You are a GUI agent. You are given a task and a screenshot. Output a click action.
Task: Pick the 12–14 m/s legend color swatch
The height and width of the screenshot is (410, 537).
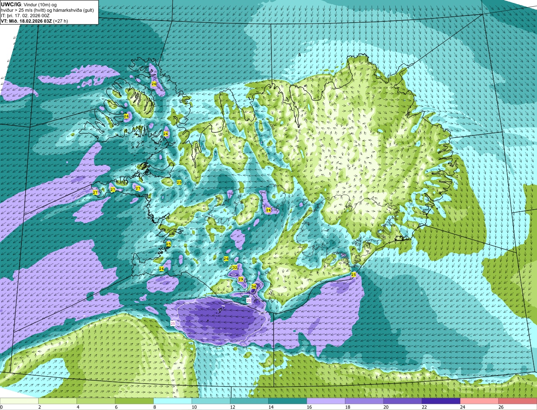point(250,401)
